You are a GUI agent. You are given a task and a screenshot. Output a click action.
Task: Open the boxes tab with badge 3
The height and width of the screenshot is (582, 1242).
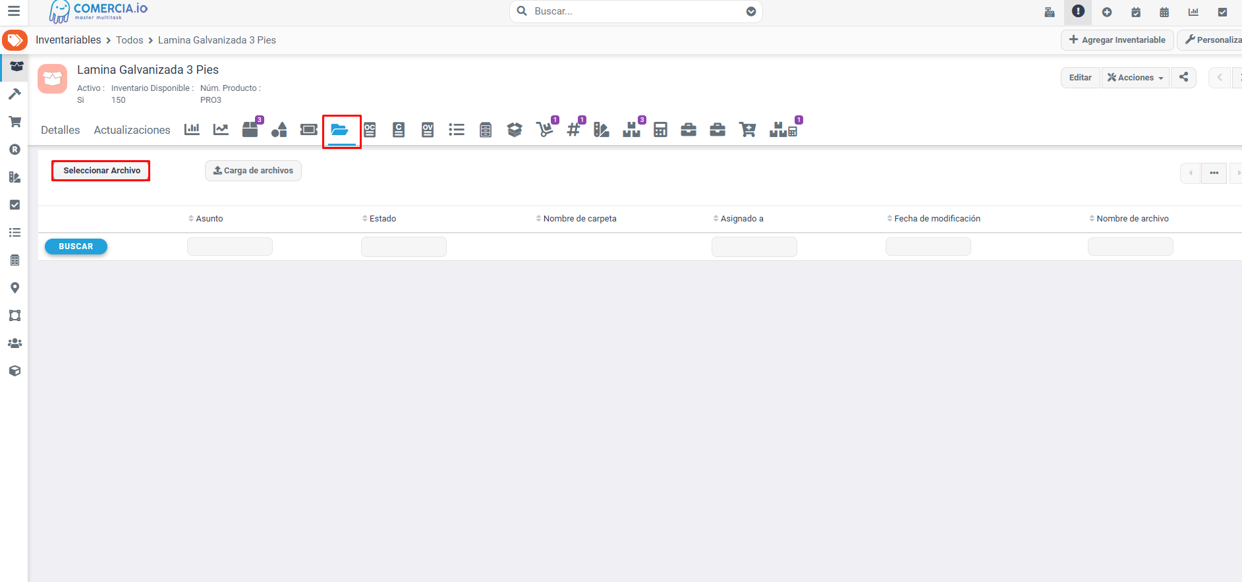pyautogui.click(x=251, y=129)
